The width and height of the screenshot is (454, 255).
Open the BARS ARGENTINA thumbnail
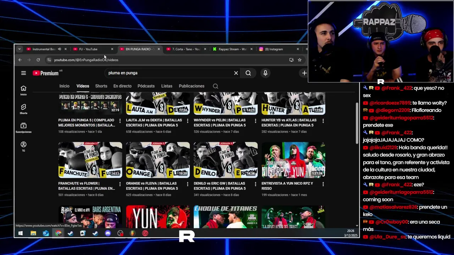click(x=90, y=217)
